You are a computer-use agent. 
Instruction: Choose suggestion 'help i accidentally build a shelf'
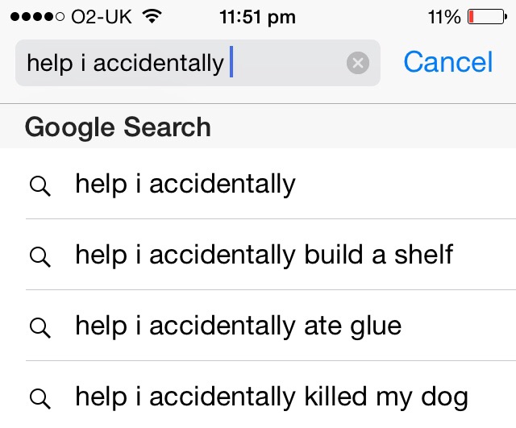258,254
